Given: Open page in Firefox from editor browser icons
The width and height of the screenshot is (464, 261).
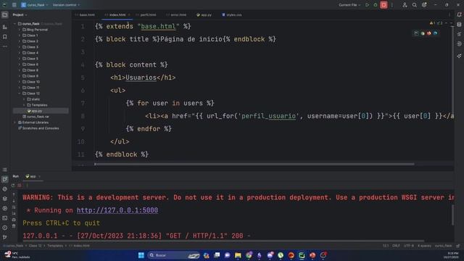Looking at the screenshot, I should click(x=428, y=33).
